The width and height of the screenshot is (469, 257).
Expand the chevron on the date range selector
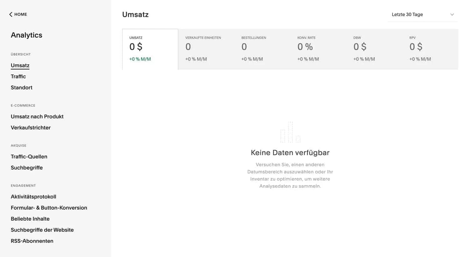pos(452,14)
